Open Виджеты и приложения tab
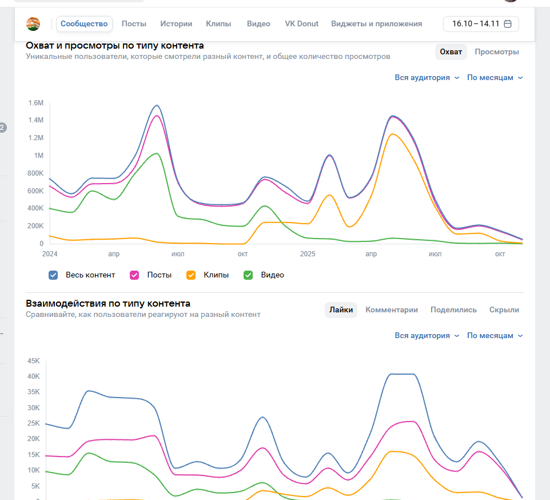The height and width of the screenshot is (500, 550). (x=376, y=24)
